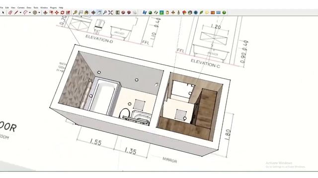Open the Help menu
The height and width of the screenshot is (178, 318).
(61, 8)
